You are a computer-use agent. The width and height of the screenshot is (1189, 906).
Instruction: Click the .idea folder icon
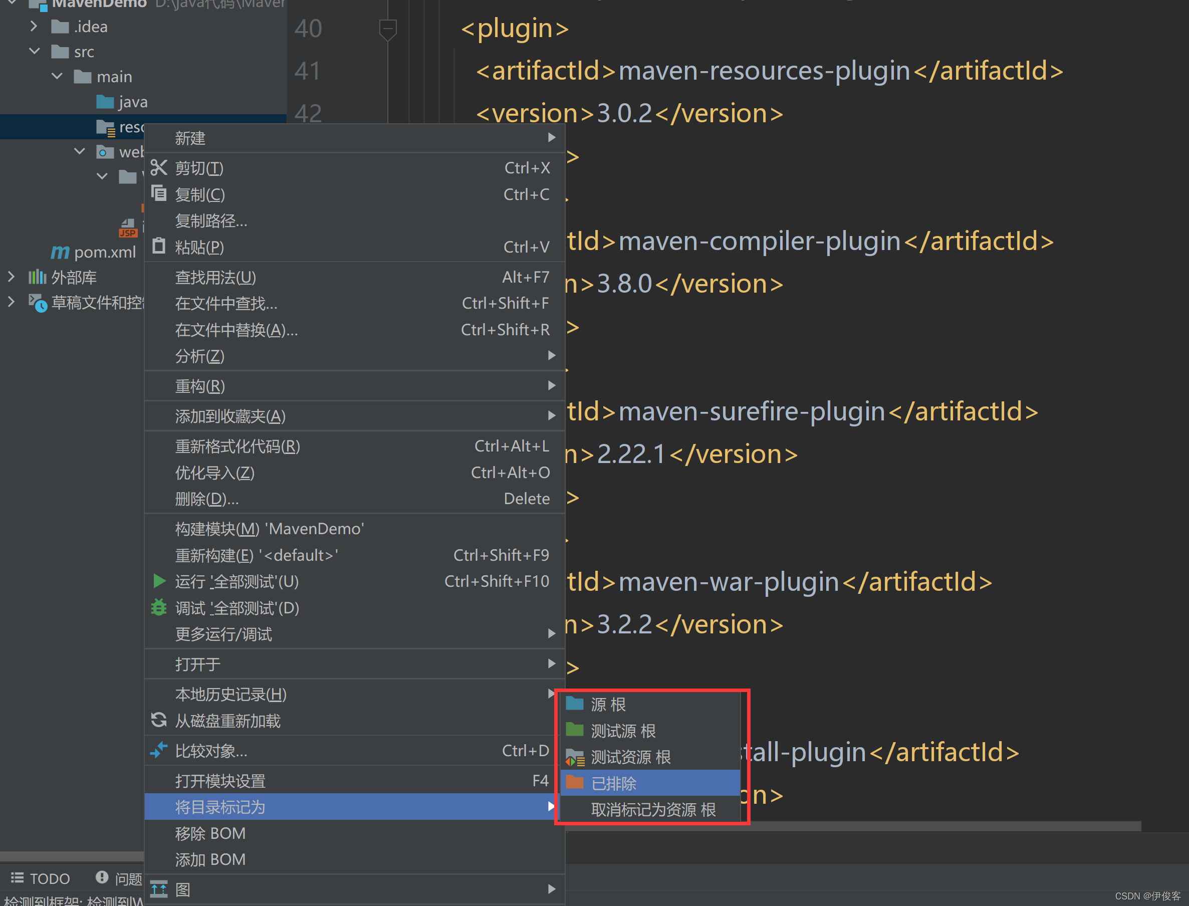pyautogui.click(x=60, y=26)
